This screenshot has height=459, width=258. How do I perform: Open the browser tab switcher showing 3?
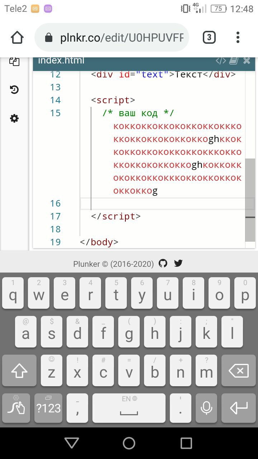click(x=209, y=37)
